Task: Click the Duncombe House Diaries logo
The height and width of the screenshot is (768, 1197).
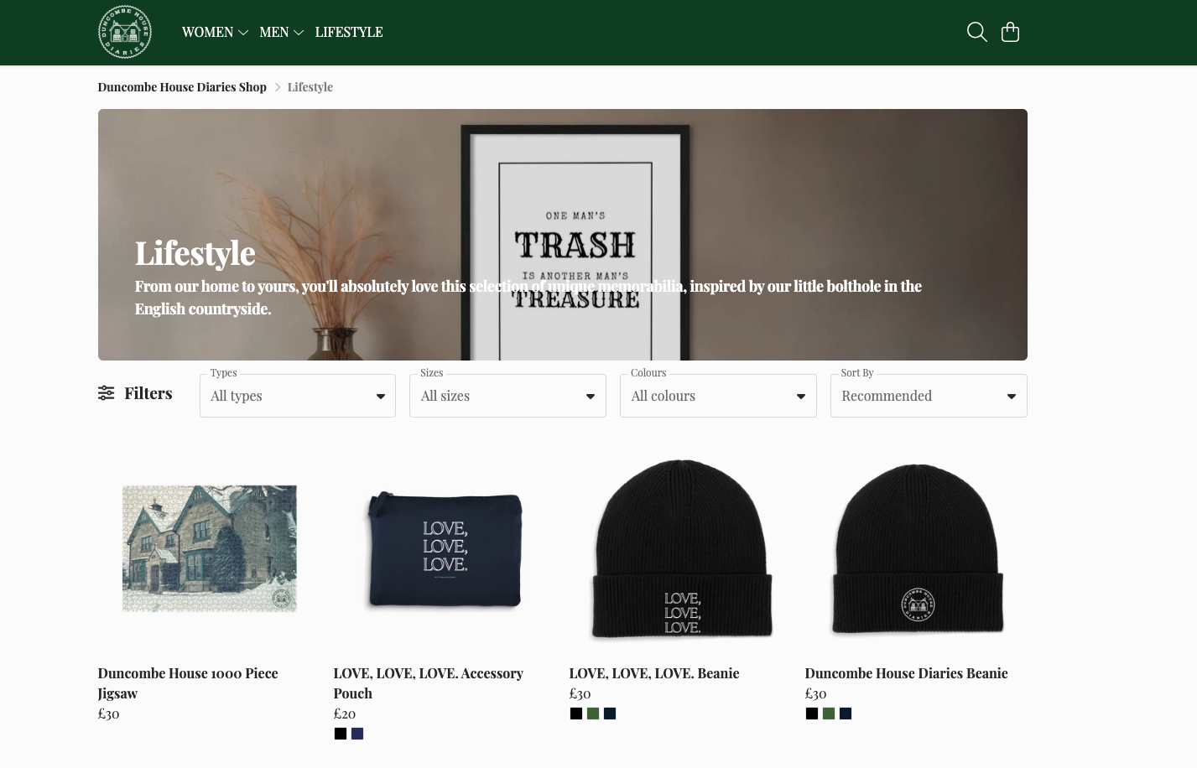Action: pos(125,32)
